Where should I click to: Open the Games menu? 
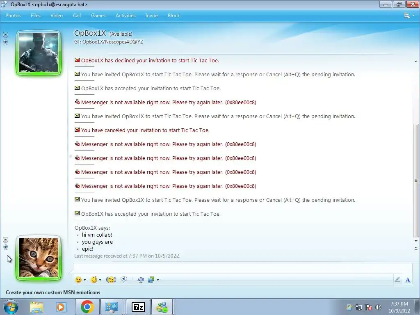click(x=98, y=16)
